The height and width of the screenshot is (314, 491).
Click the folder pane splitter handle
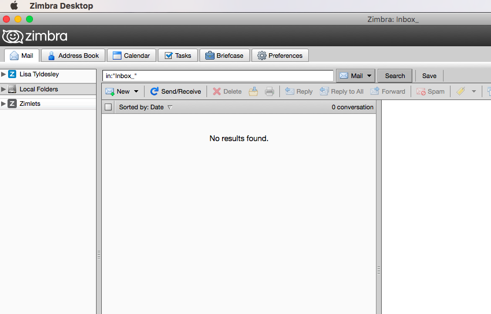tap(99, 255)
